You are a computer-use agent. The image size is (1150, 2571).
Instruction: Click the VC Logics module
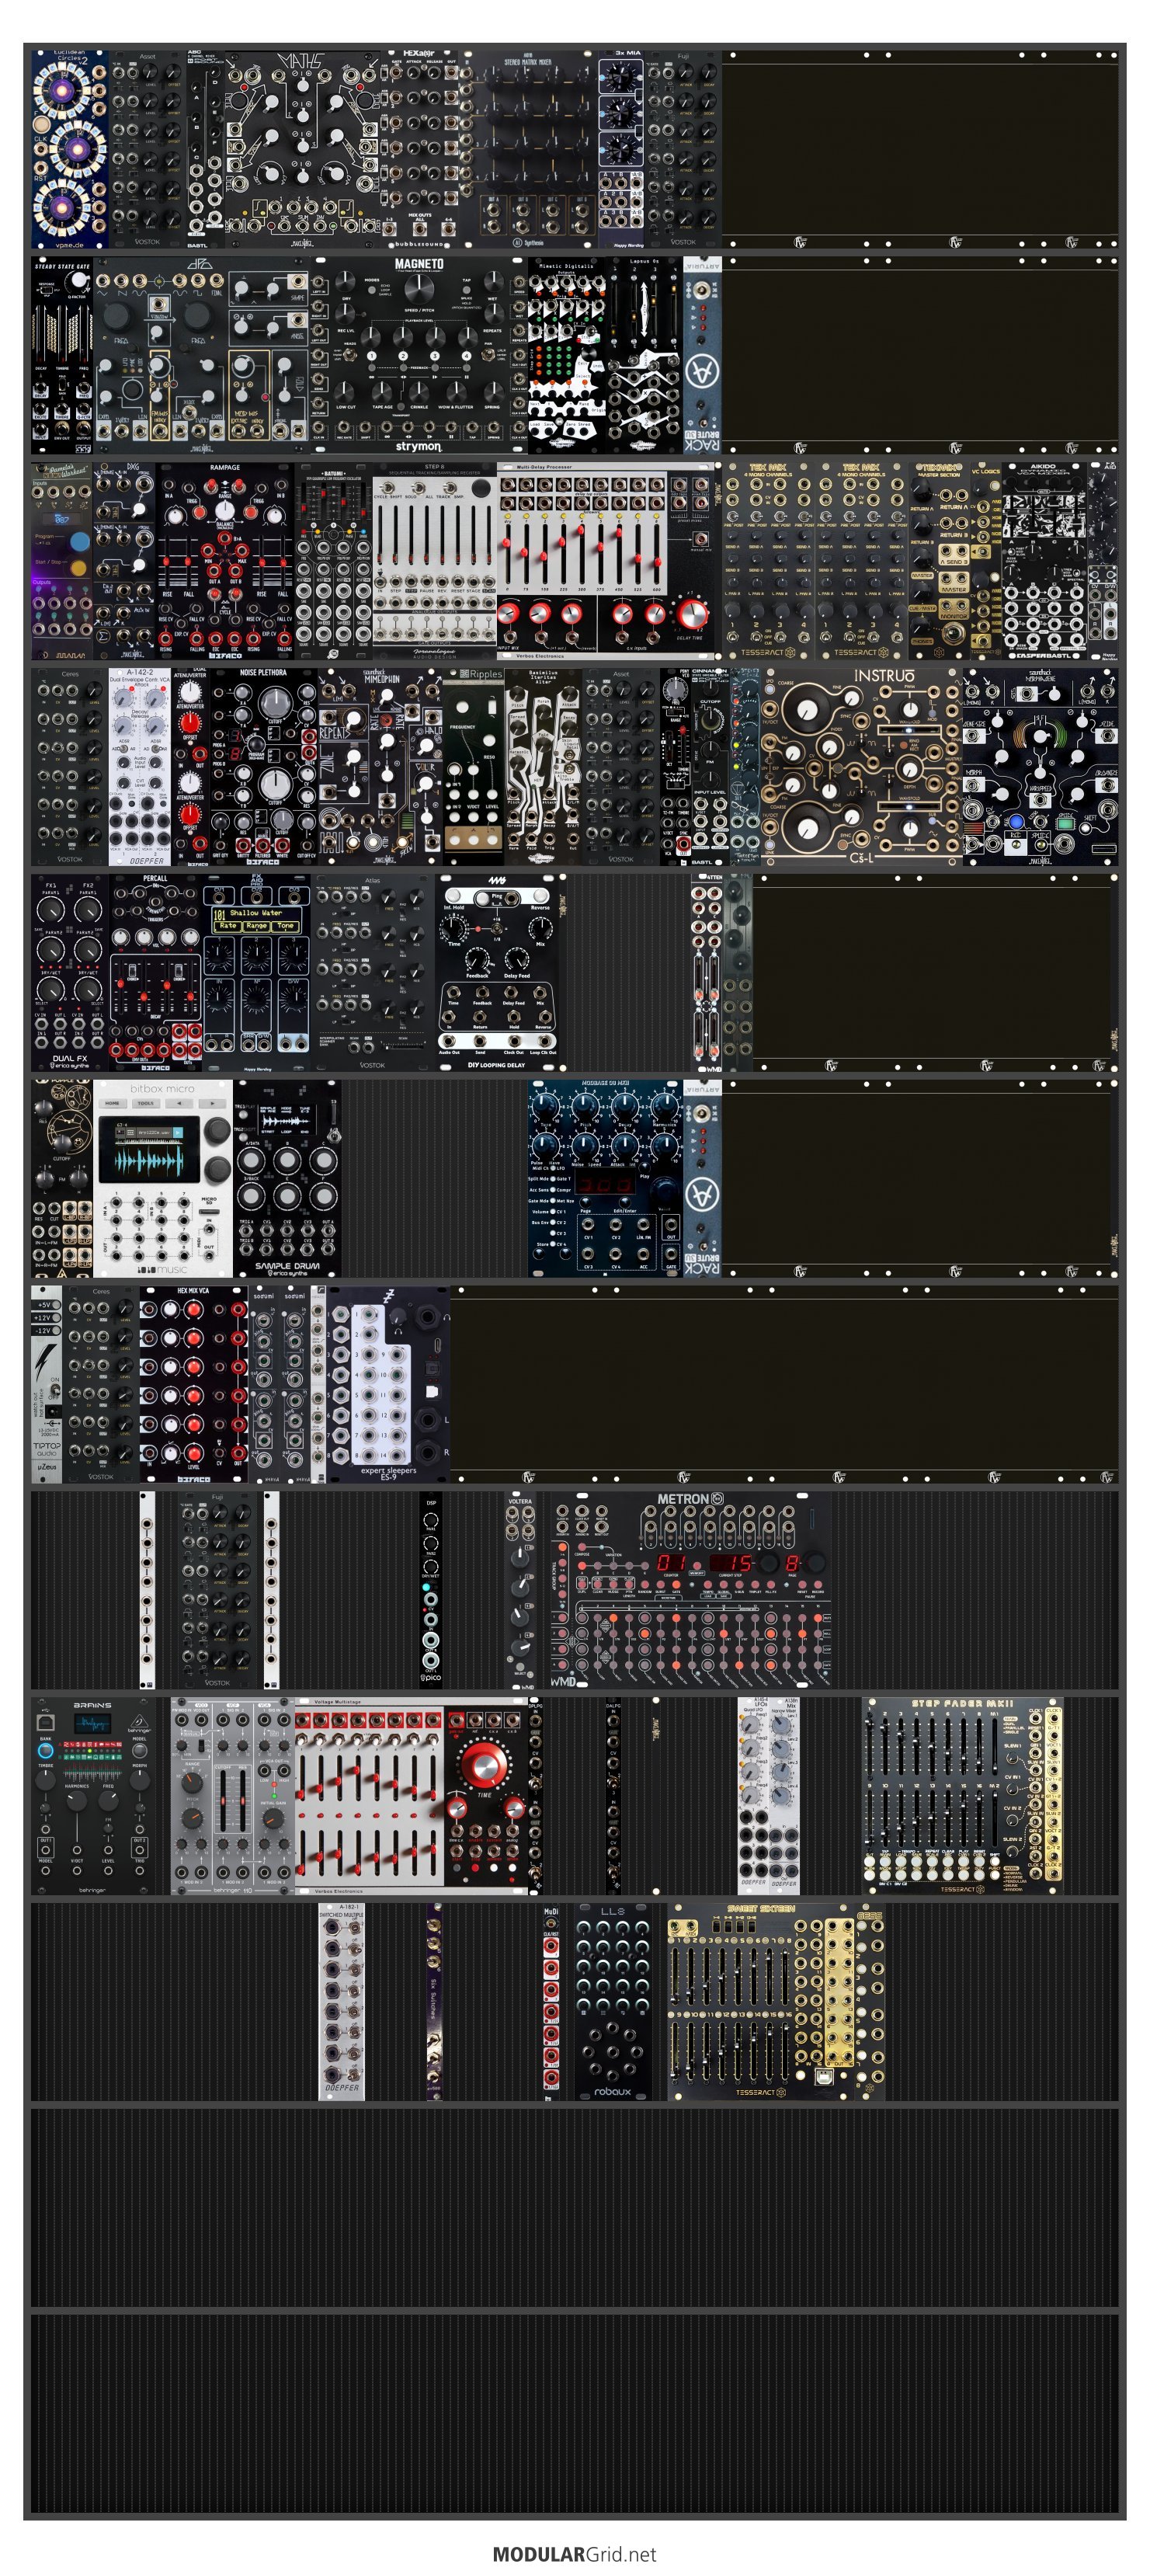click(985, 561)
